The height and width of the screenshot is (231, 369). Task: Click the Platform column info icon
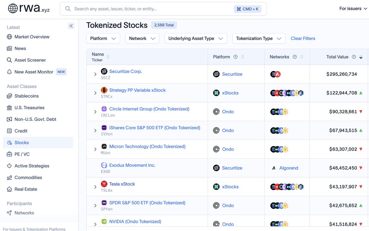coord(236,57)
